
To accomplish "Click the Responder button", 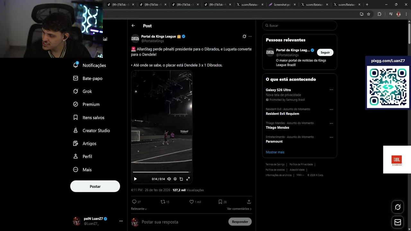I will pyautogui.click(x=240, y=222).
